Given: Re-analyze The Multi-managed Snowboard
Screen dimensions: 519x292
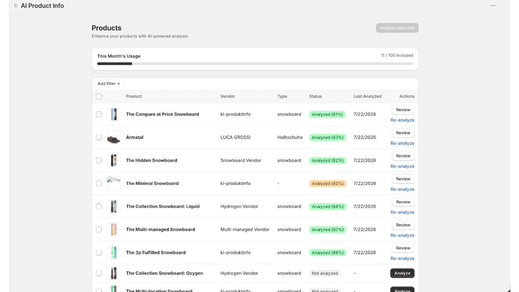Looking at the screenshot, I should click(402, 236).
